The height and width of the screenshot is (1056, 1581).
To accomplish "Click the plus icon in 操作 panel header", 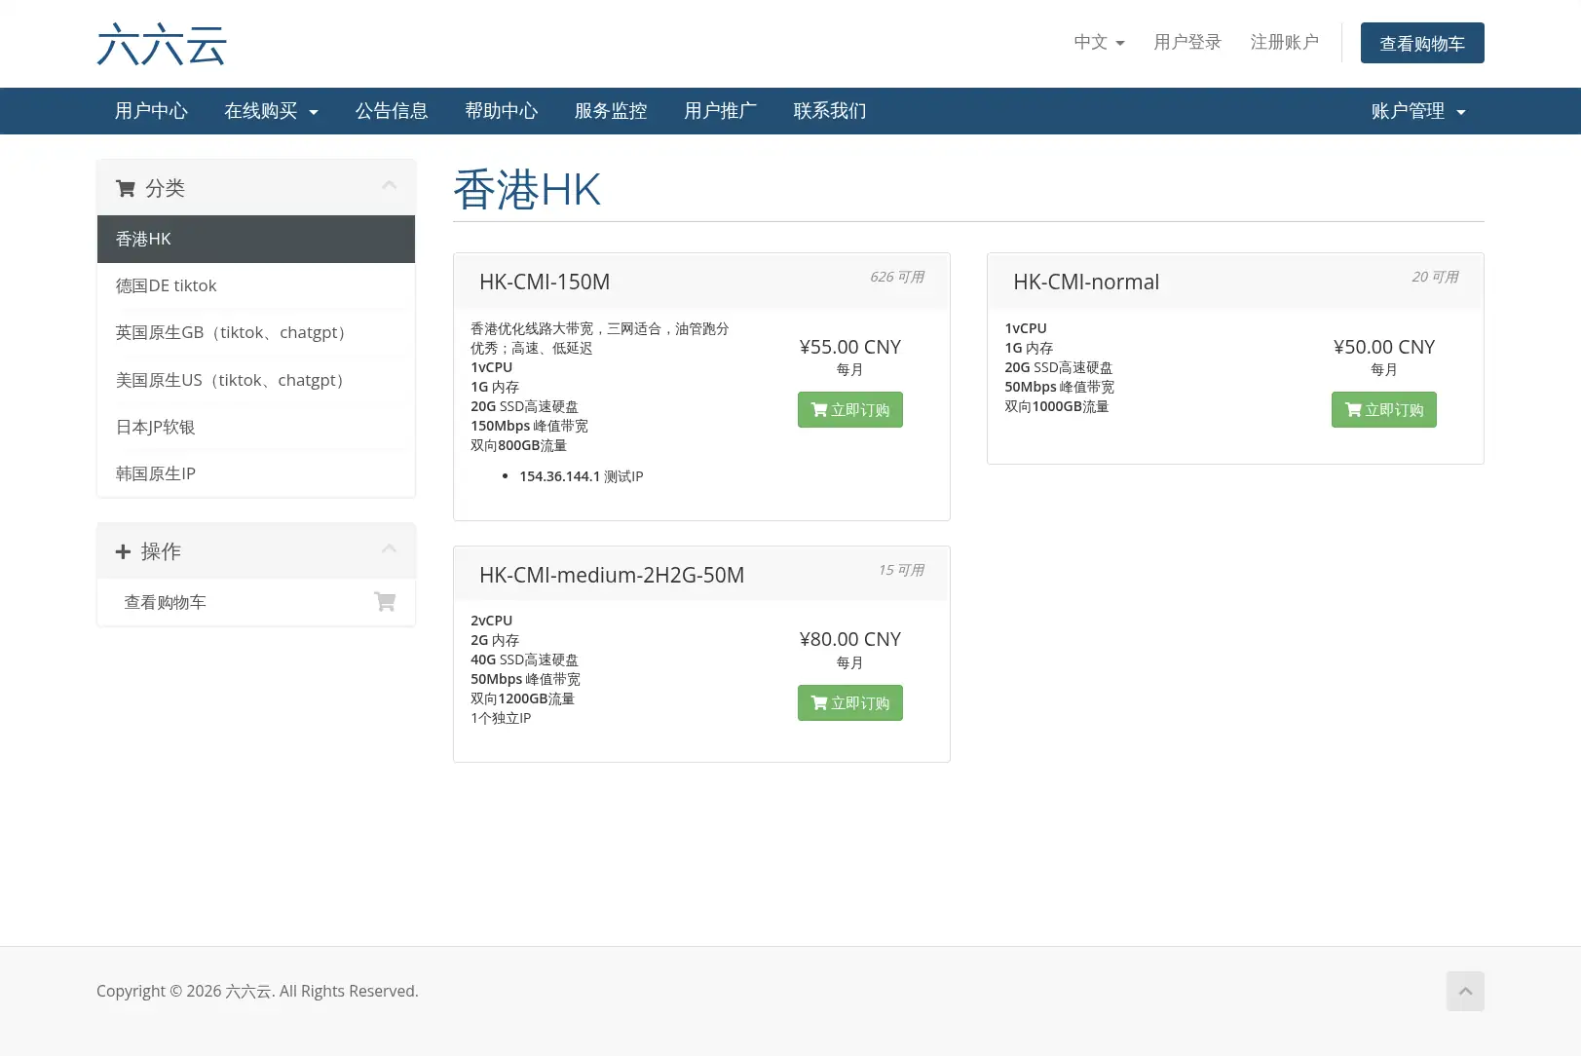I will 123,551.
